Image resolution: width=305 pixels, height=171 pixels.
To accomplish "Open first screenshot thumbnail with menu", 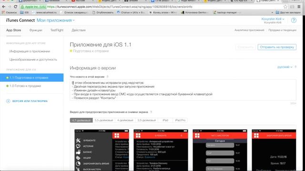I will (102, 150).
